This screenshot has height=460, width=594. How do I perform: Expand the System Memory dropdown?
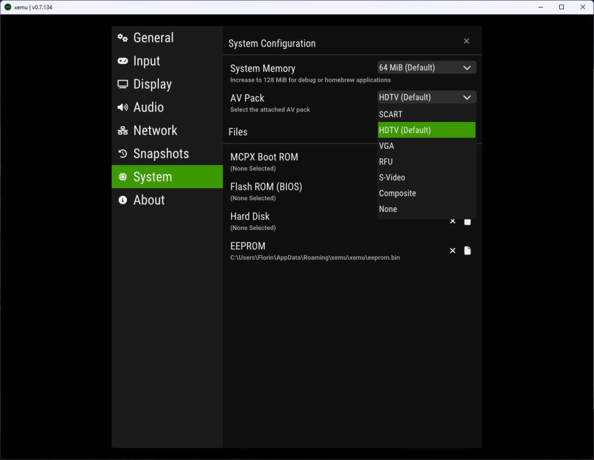coord(426,67)
